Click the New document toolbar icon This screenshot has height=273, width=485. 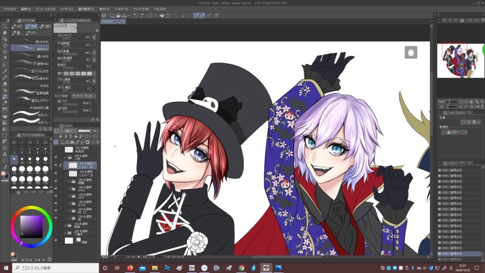point(112,16)
